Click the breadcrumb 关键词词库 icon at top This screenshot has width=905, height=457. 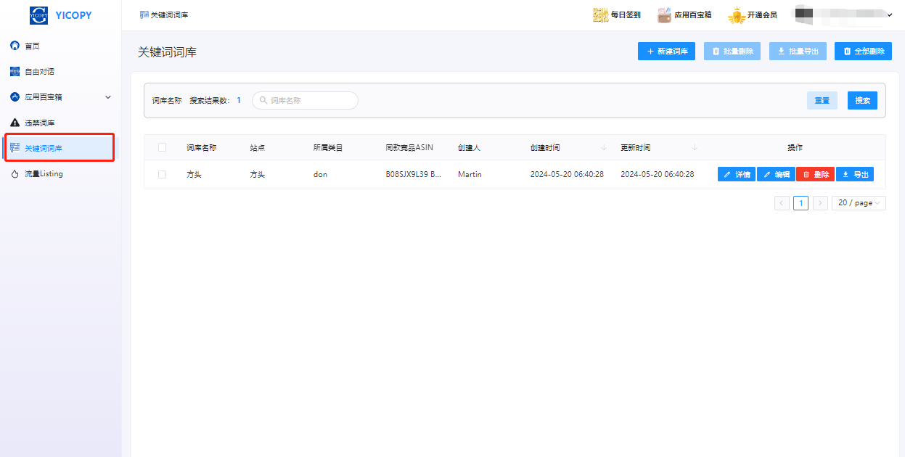(144, 15)
